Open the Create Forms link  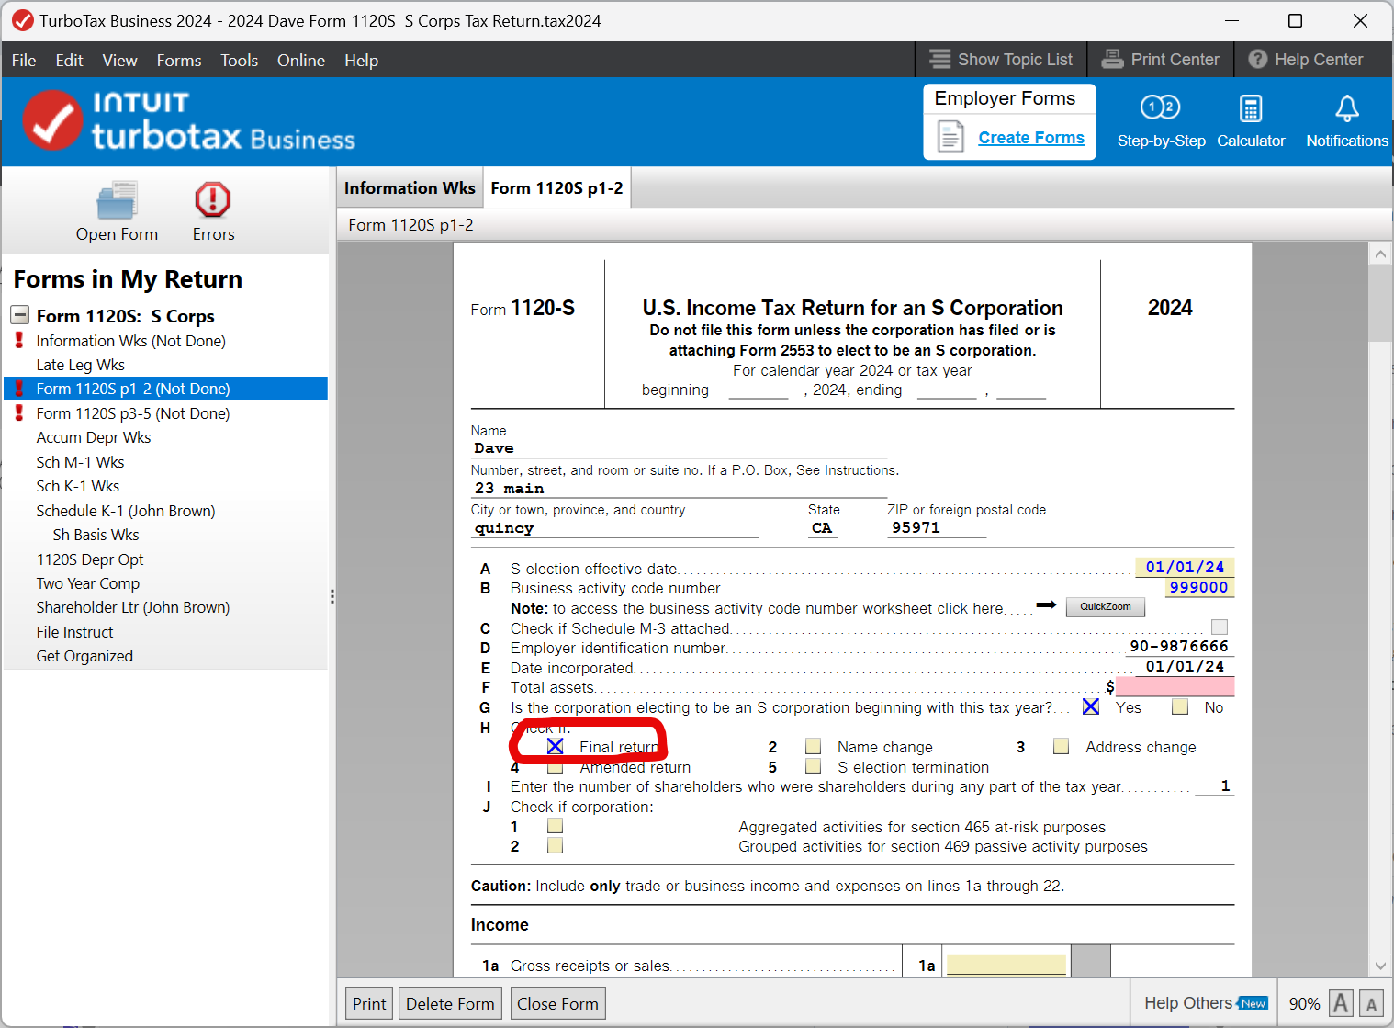coord(1031,138)
